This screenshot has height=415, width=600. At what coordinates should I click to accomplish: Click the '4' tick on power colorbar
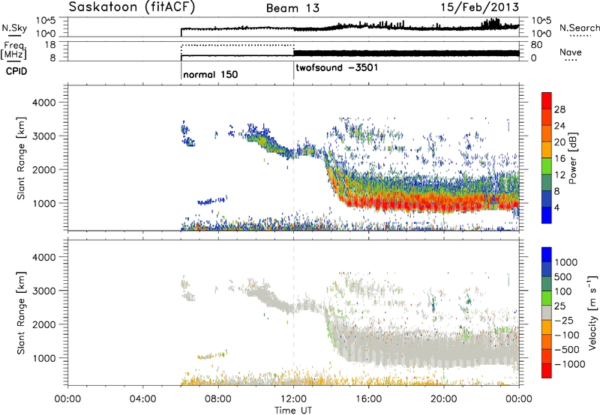[x=557, y=208]
